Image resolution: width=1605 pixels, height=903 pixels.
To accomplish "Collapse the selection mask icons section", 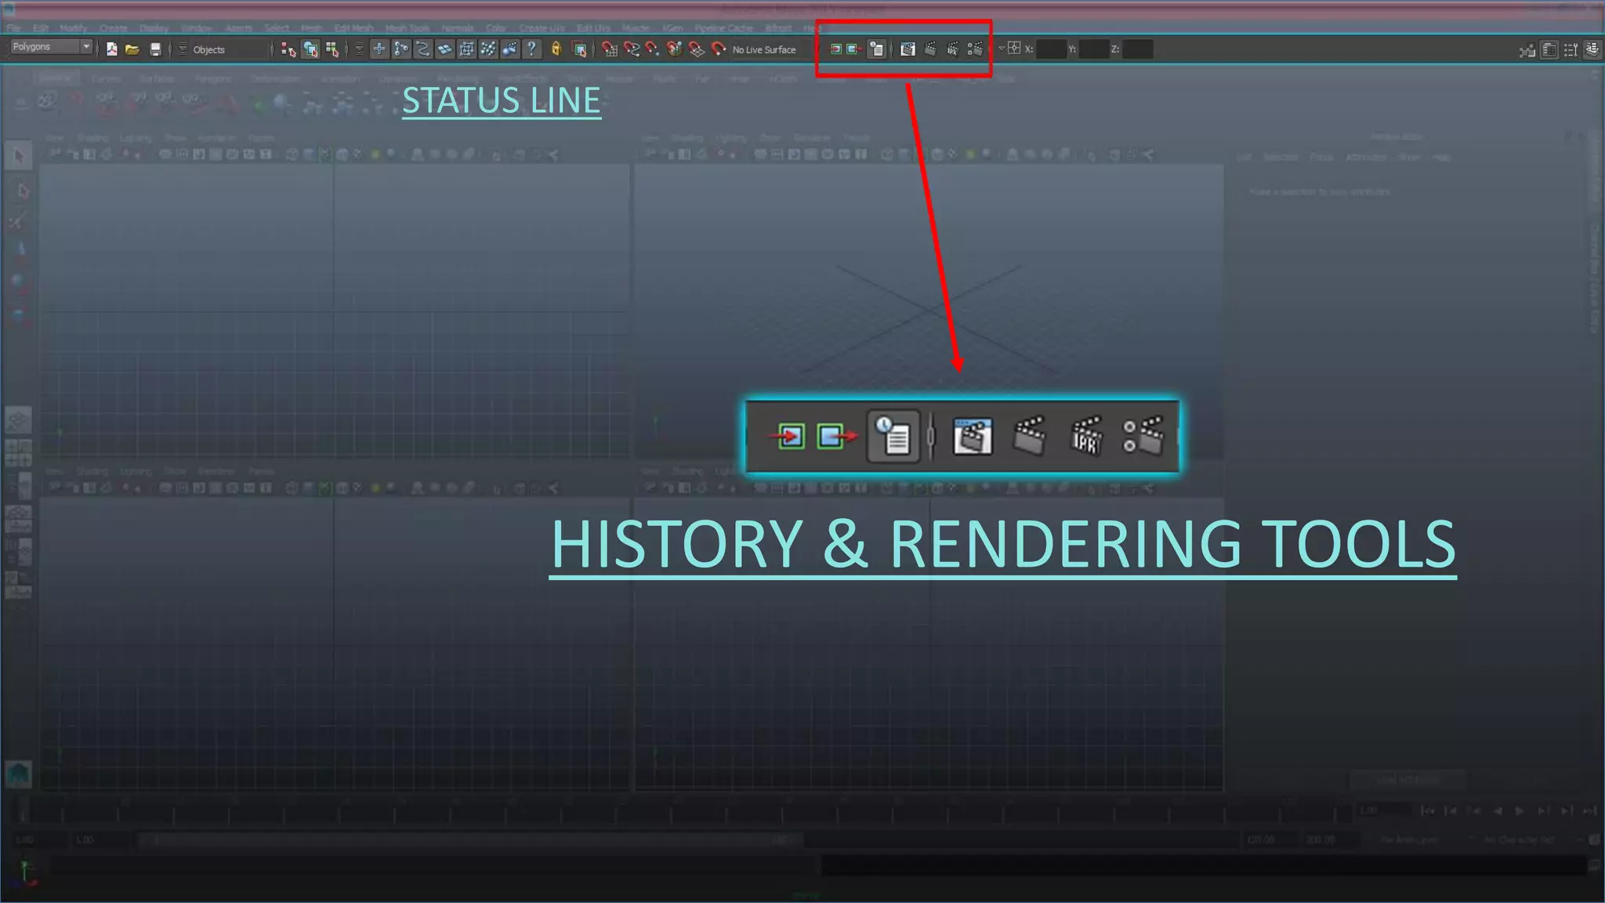I will pos(359,49).
